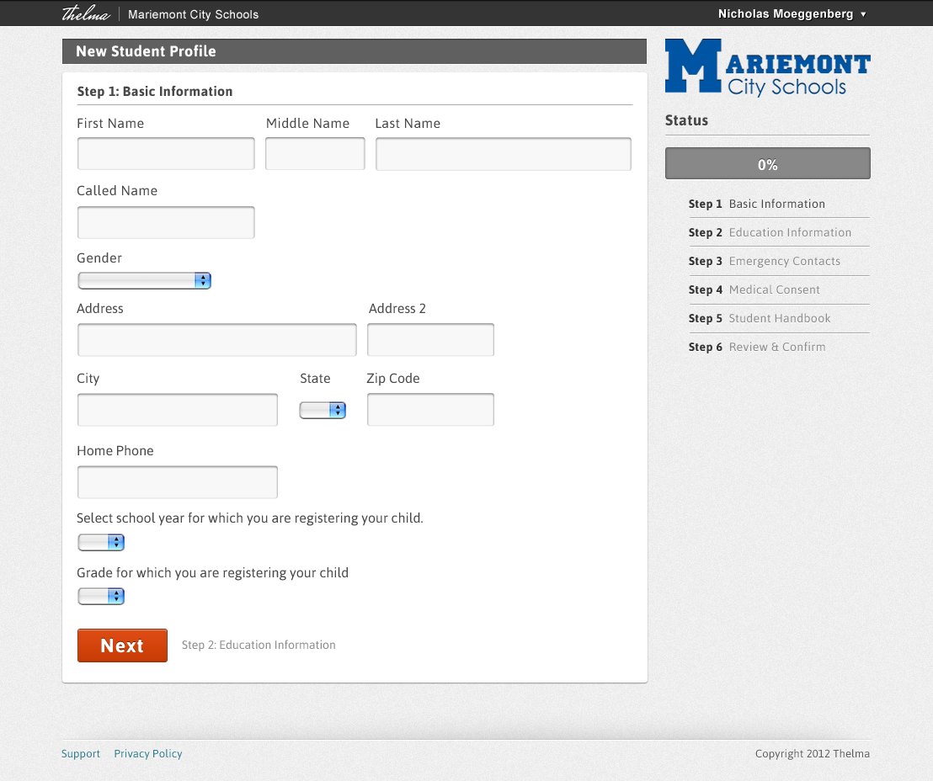Open the Nicholas Moeggenberg user menu
933x781 pixels.
coord(792,13)
